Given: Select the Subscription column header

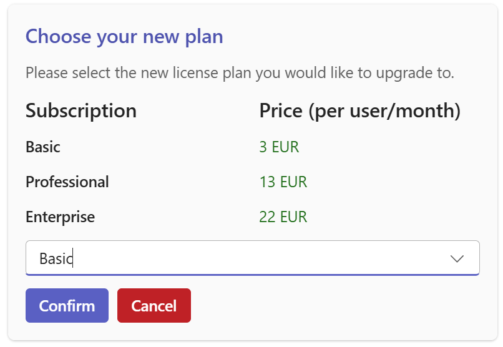Looking at the screenshot, I should click(81, 111).
